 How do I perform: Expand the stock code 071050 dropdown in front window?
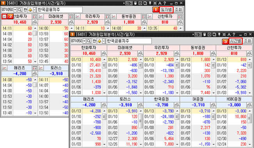click(84, 41)
